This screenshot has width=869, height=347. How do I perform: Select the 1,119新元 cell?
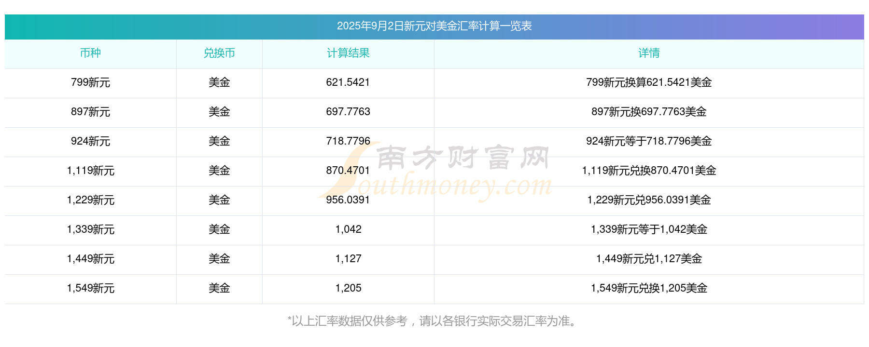90,171
